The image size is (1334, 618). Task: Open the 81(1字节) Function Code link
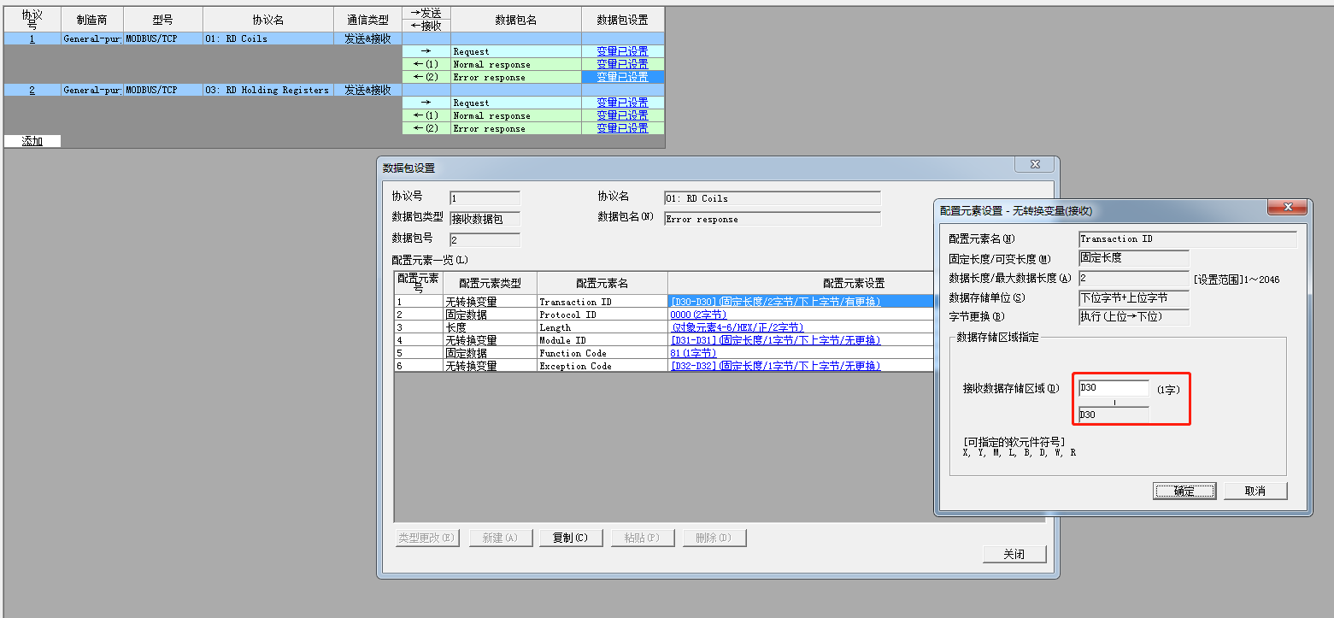click(692, 353)
